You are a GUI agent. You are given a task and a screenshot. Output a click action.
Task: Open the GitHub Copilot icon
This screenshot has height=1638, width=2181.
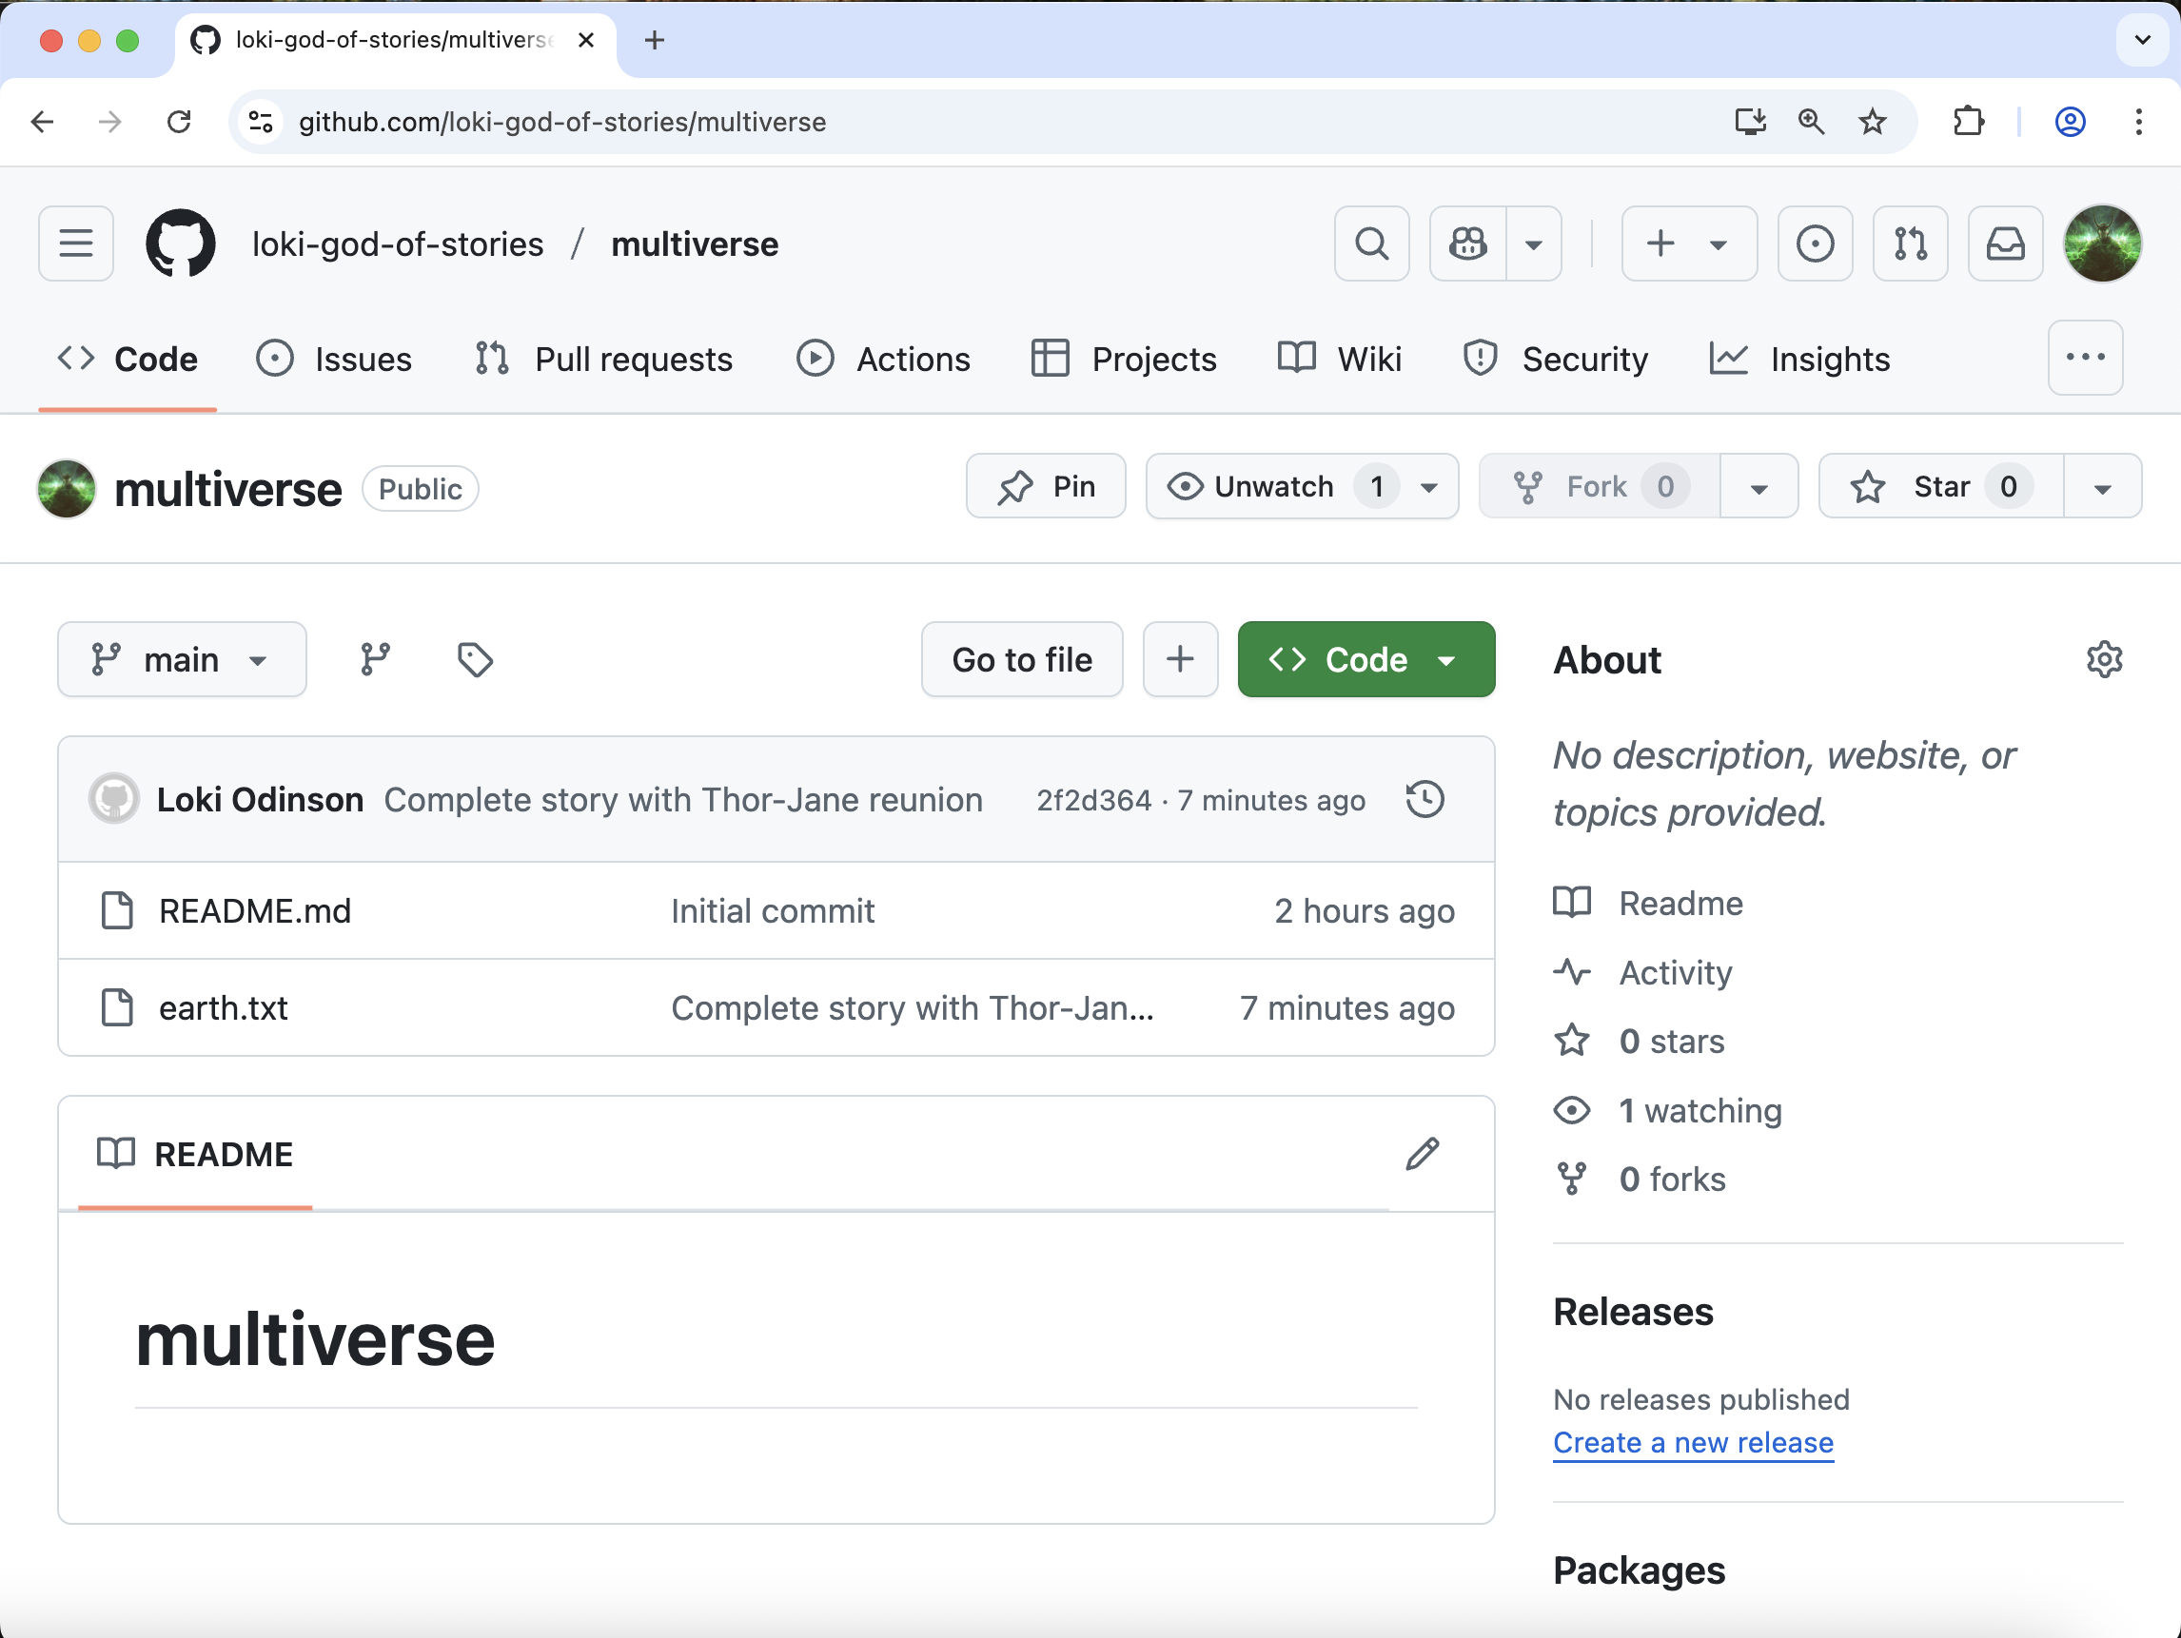1467,244
